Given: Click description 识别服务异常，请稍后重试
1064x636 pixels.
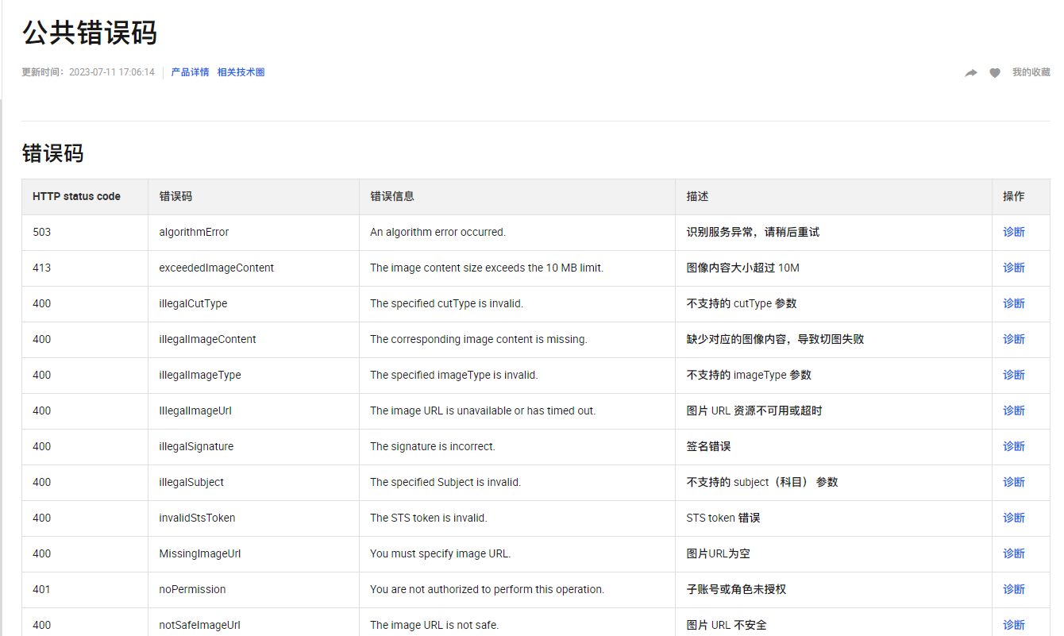Looking at the screenshot, I should pos(753,232).
